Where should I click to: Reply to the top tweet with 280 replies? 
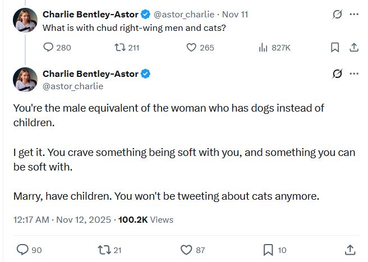click(48, 48)
